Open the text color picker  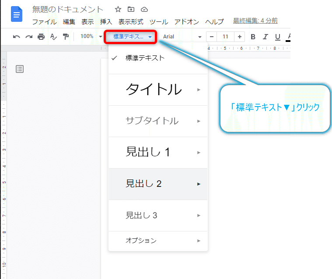tap(288, 37)
